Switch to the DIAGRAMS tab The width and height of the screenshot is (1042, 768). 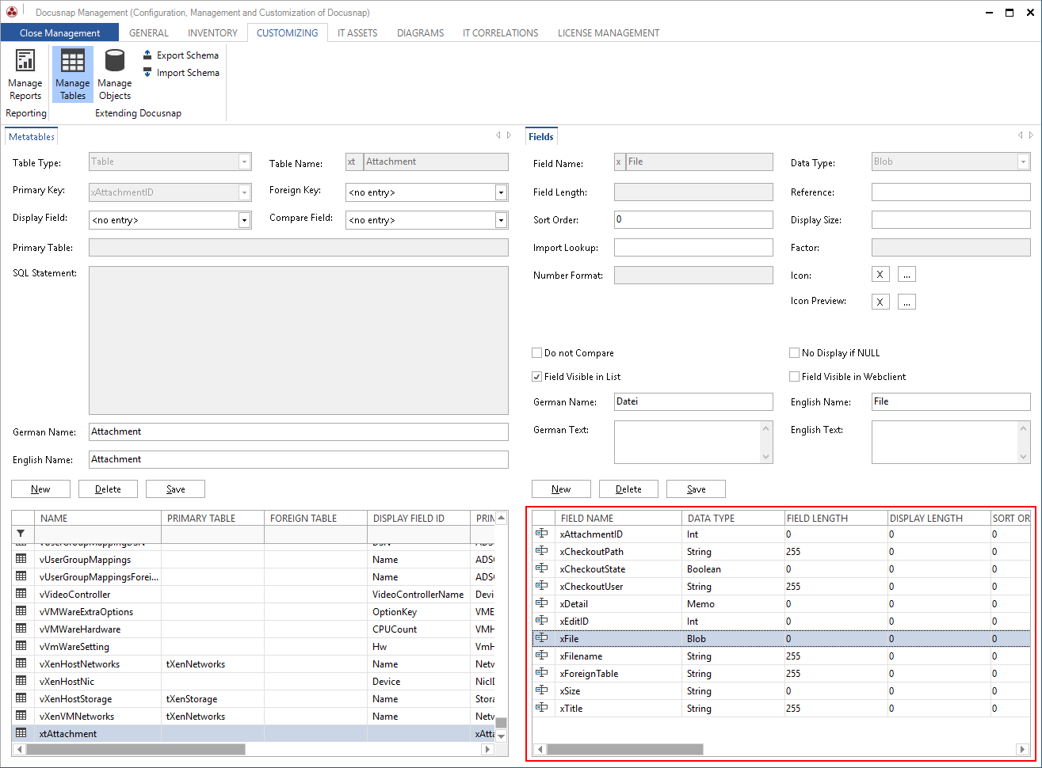(420, 33)
